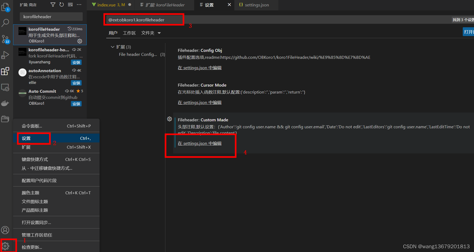The width and height of the screenshot is (474, 252).
Task: Choose 检查更新 menu entry
Action: point(56,247)
